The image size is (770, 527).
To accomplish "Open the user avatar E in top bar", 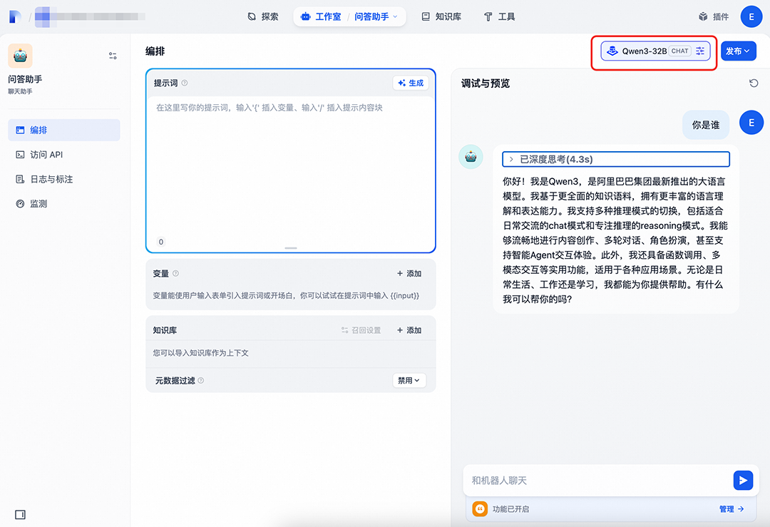I will 751,16.
